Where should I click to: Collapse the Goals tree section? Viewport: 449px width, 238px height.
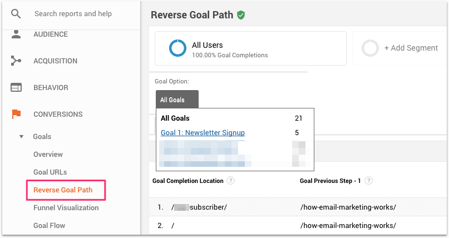[21, 137]
